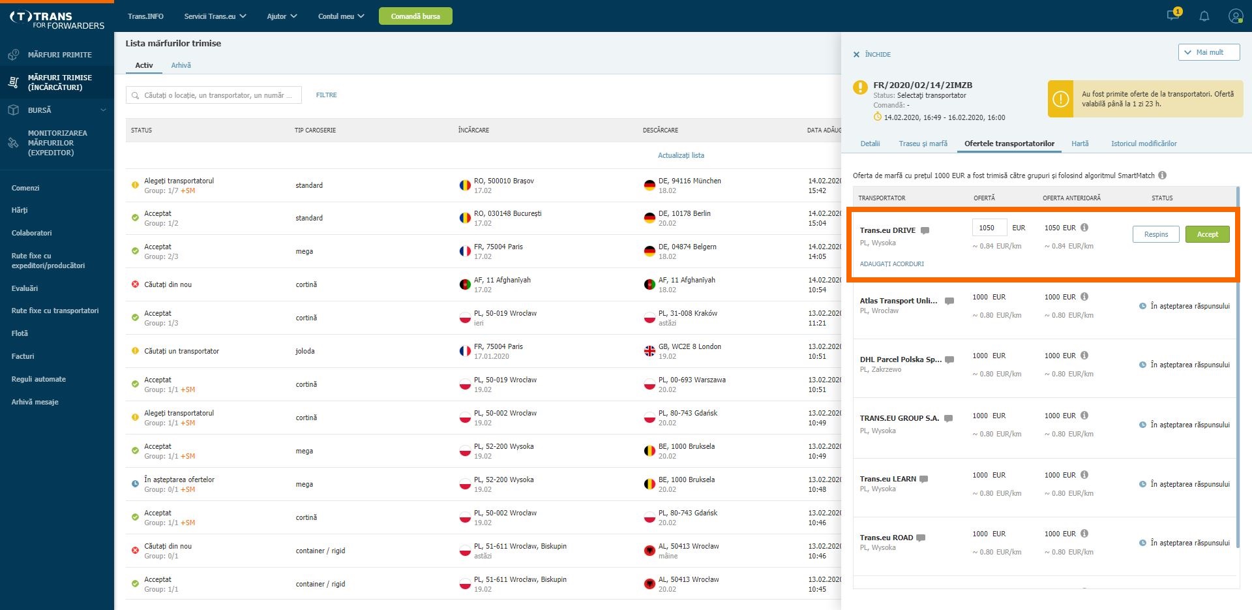This screenshot has width=1252, height=610.
Task: Open the notifications bell
Action: pos(1204,16)
